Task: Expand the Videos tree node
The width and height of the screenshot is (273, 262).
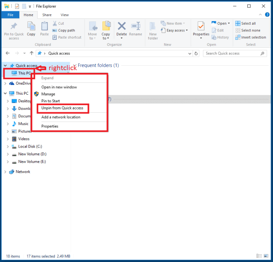Action: pos(8,139)
